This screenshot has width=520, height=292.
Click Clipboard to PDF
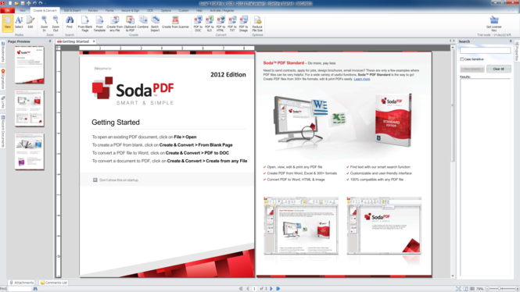(x=130, y=23)
